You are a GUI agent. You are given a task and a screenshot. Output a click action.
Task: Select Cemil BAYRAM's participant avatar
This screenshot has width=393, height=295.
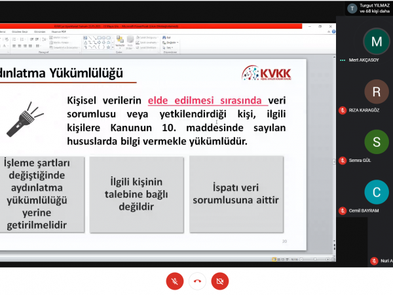tap(377, 192)
